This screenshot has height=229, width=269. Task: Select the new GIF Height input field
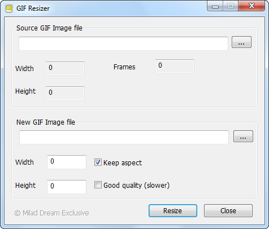tap(67, 187)
